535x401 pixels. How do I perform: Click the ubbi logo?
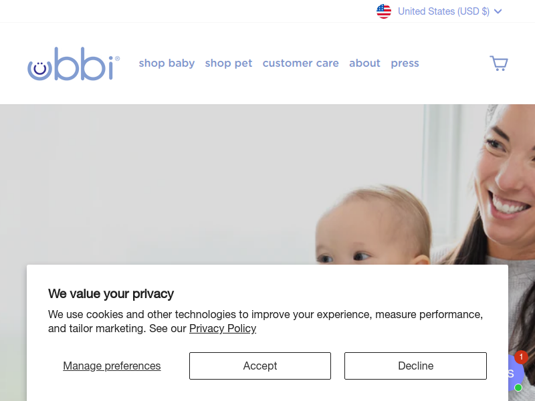point(74,63)
